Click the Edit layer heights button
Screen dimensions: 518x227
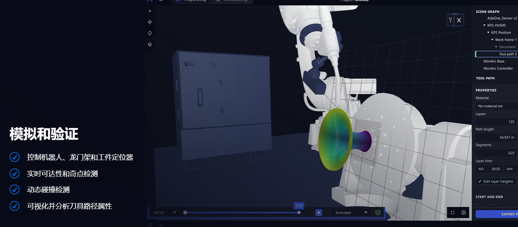coord(496,181)
